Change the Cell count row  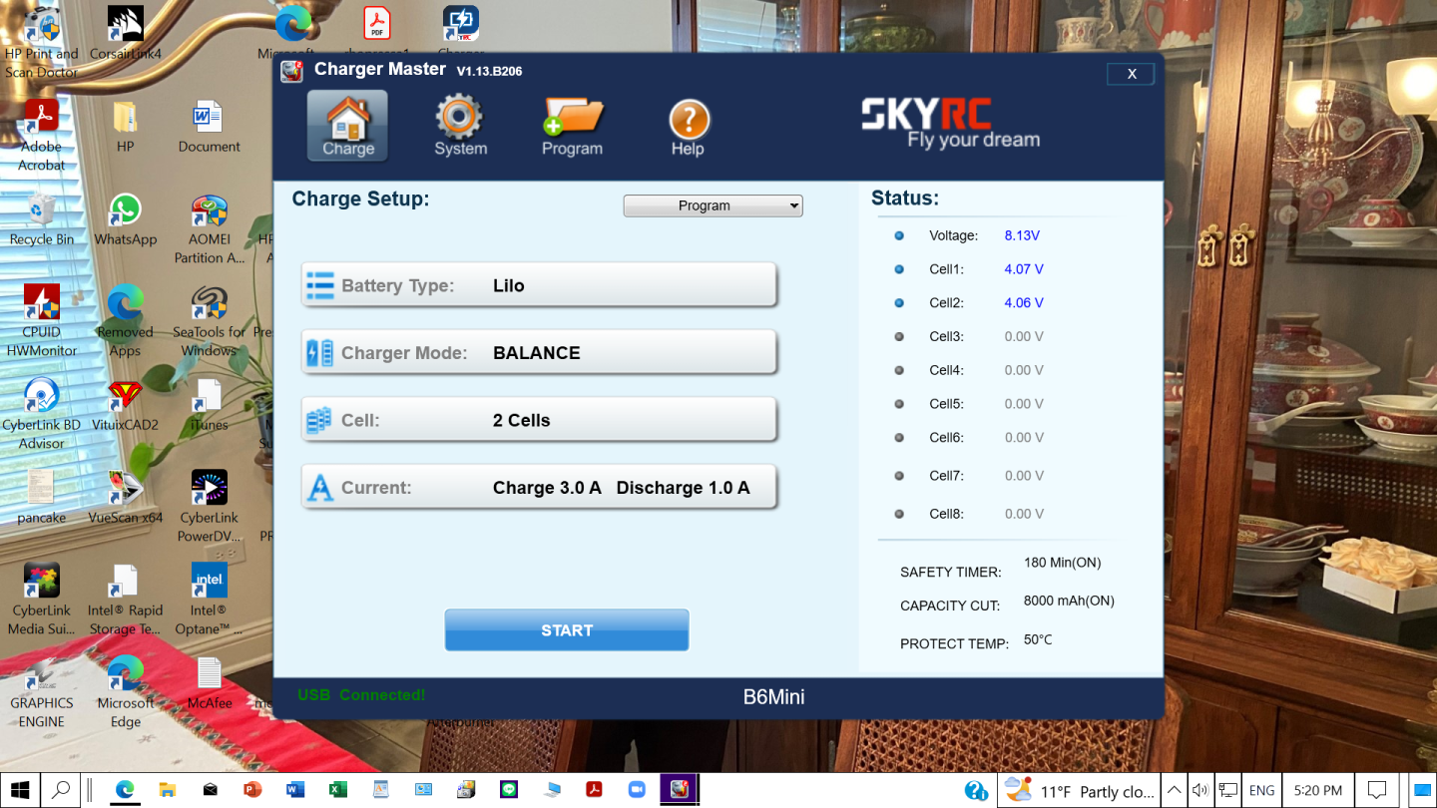[539, 420]
